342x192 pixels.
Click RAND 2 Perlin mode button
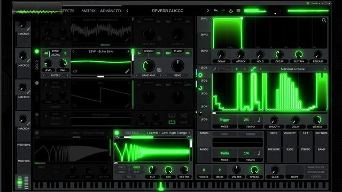pyautogui.click(x=224, y=153)
